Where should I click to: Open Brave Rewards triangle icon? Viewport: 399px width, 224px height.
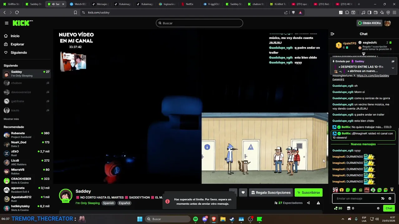(300, 12)
